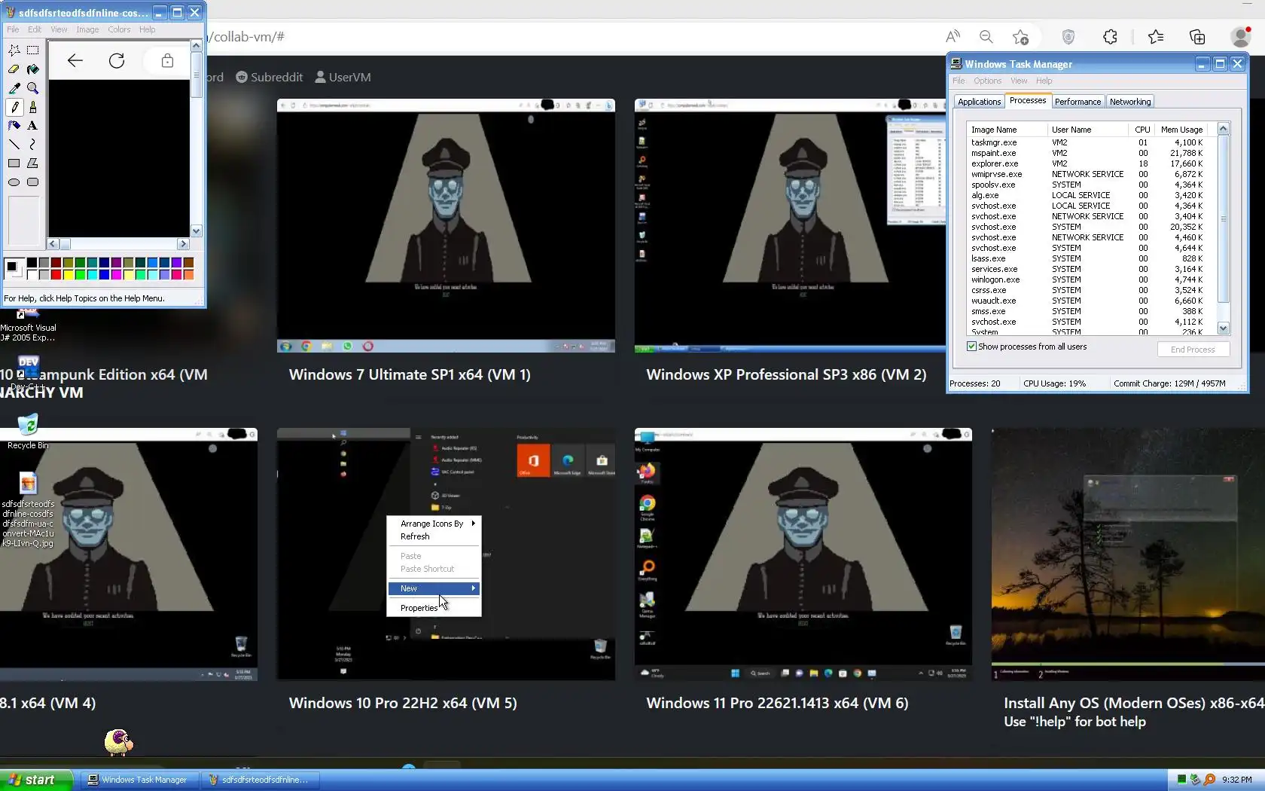The image size is (1265, 791).
Task: Add this page to favorites
Action: (x=1020, y=37)
